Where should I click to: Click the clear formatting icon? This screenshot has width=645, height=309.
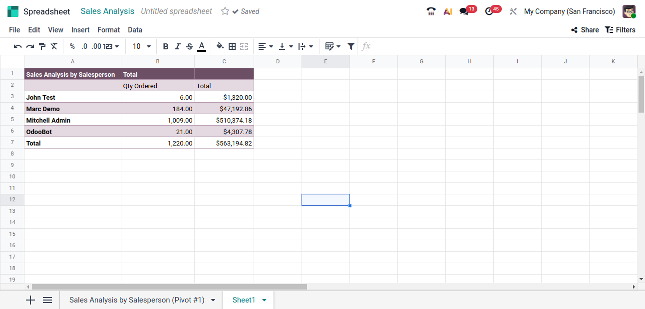click(54, 46)
